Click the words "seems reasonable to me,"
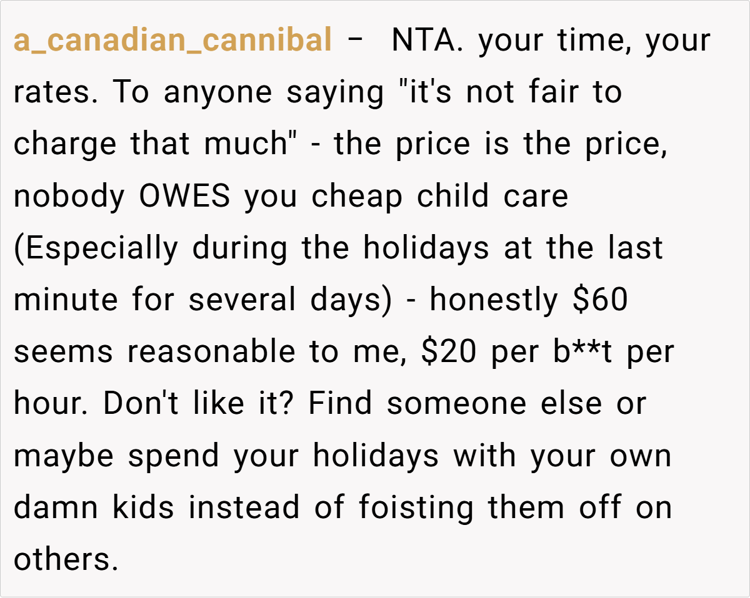The width and height of the screenshot is (750, 598). pos(212,352)
